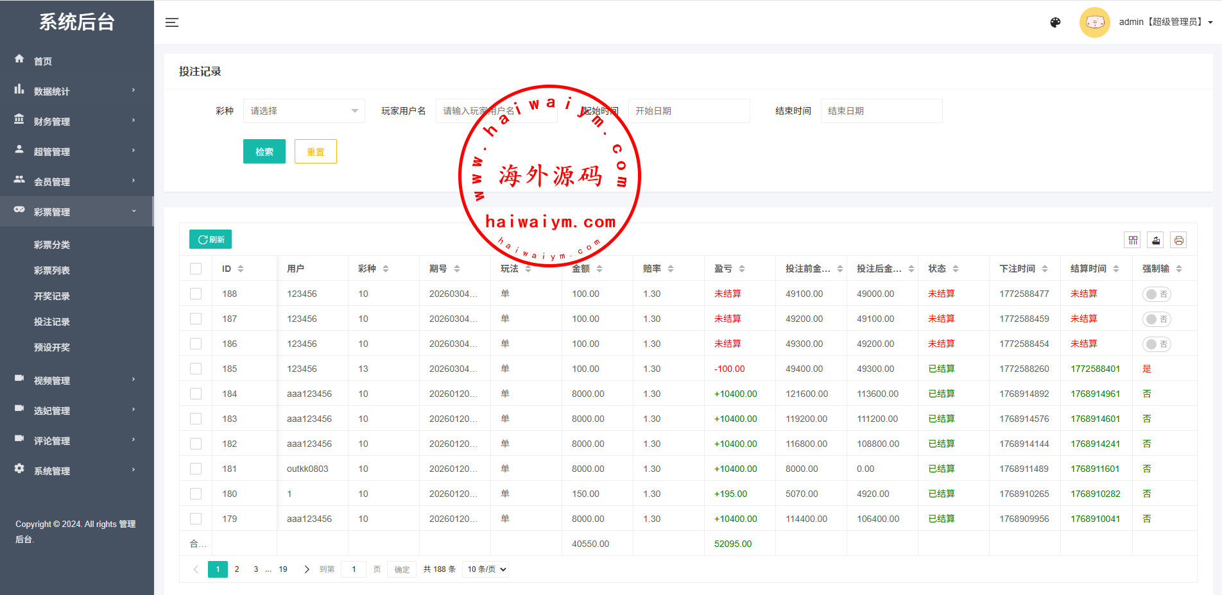Screen dimensions: 1222x595
Task: Tick the select-all checkbox in the table header
Action: click(196, 269)
